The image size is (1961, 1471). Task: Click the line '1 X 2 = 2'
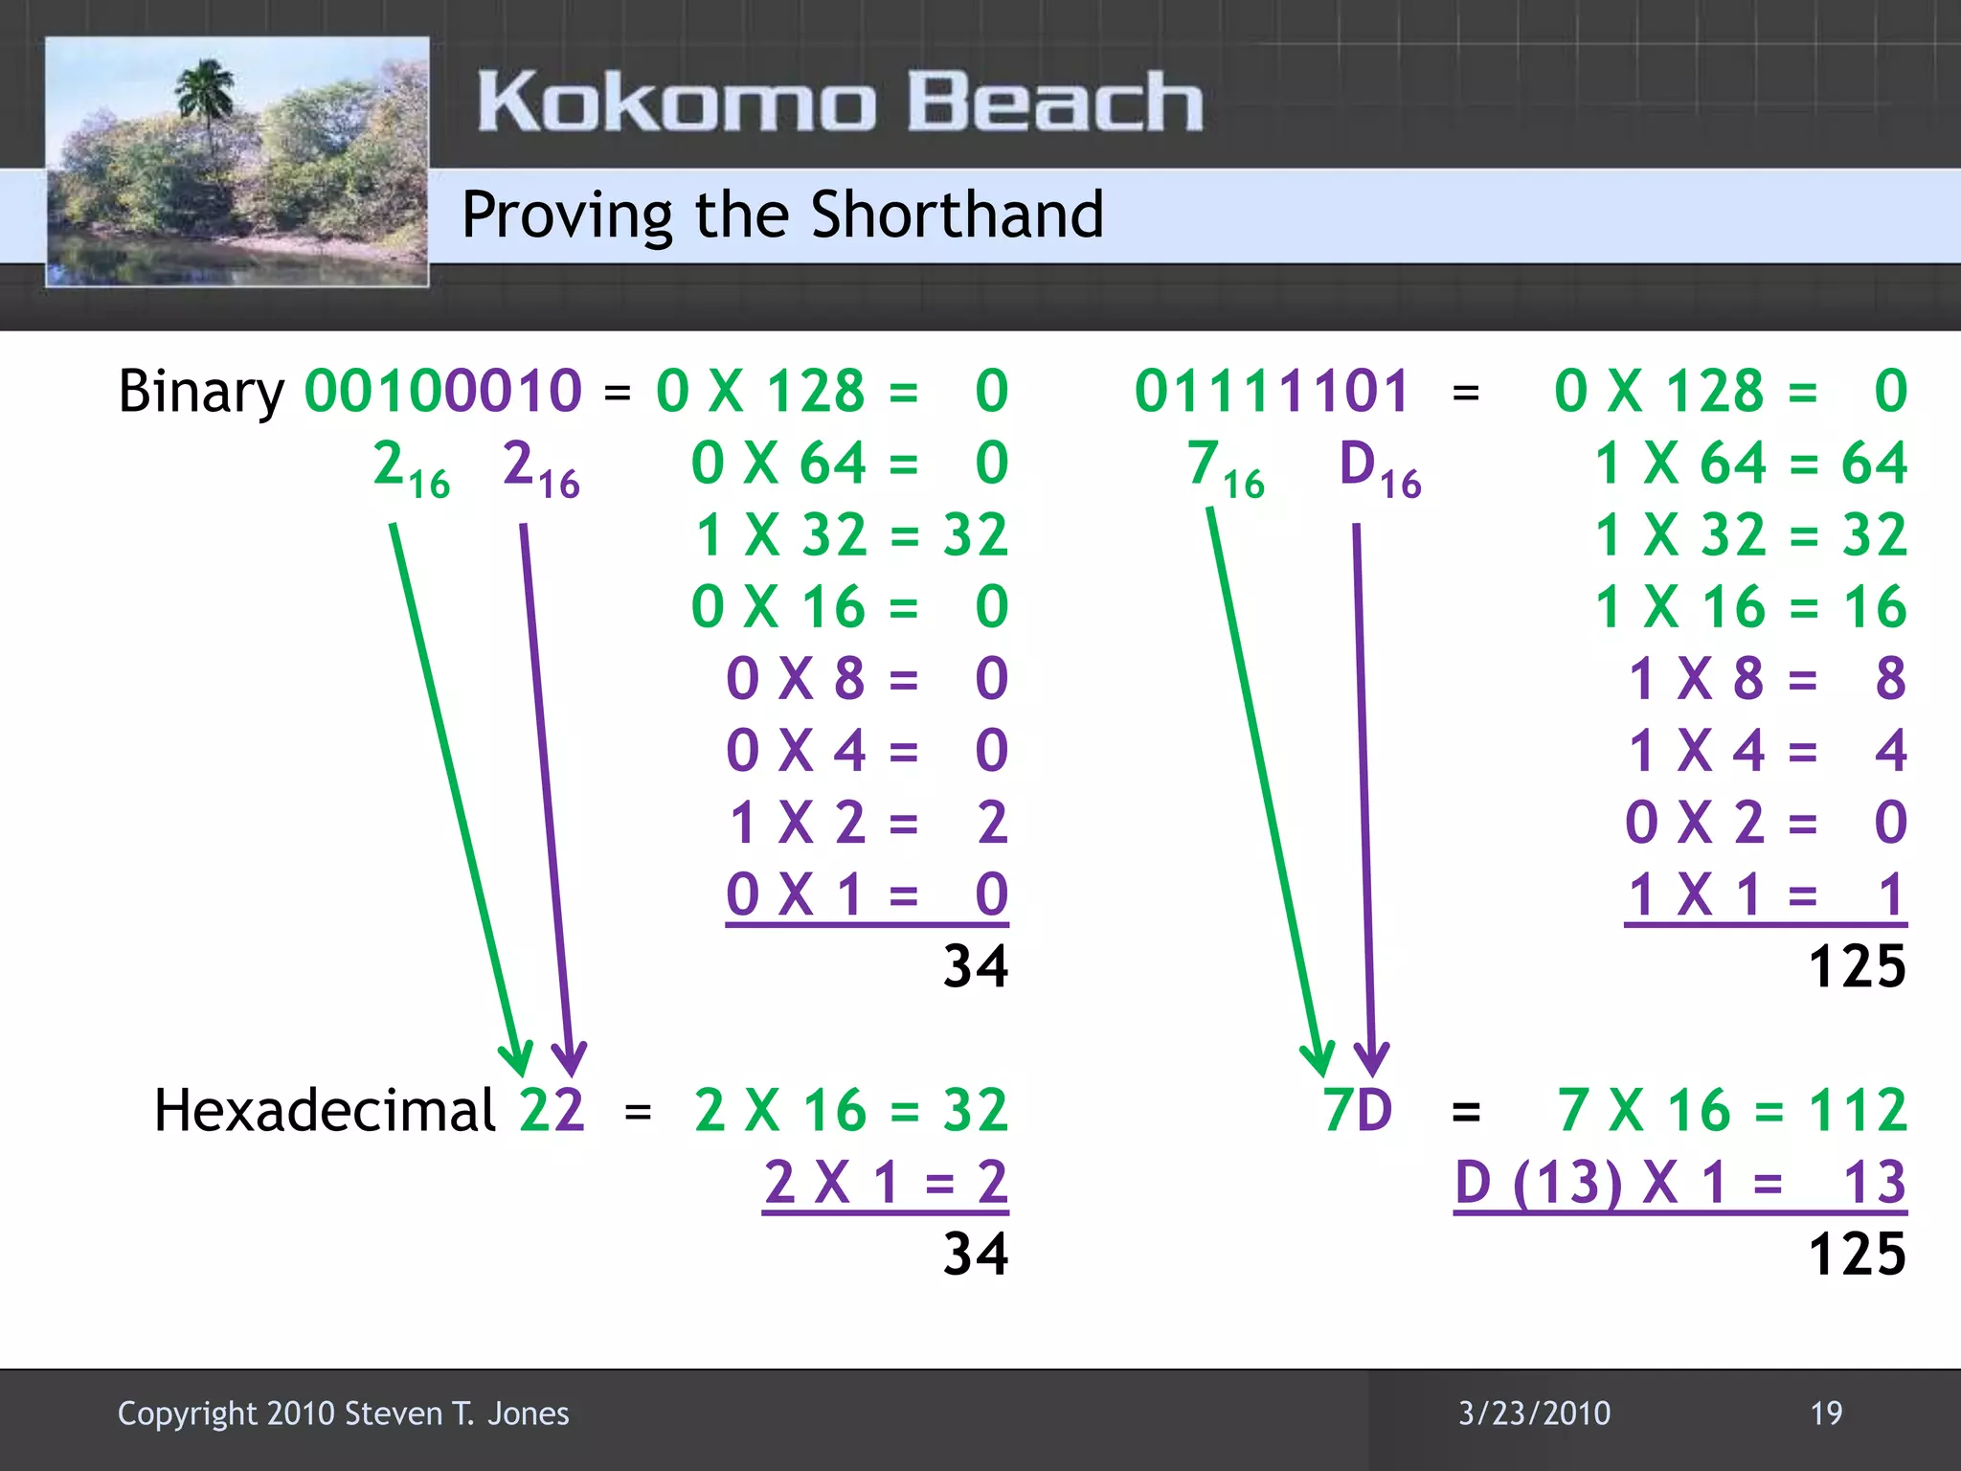tap(868, 823)
